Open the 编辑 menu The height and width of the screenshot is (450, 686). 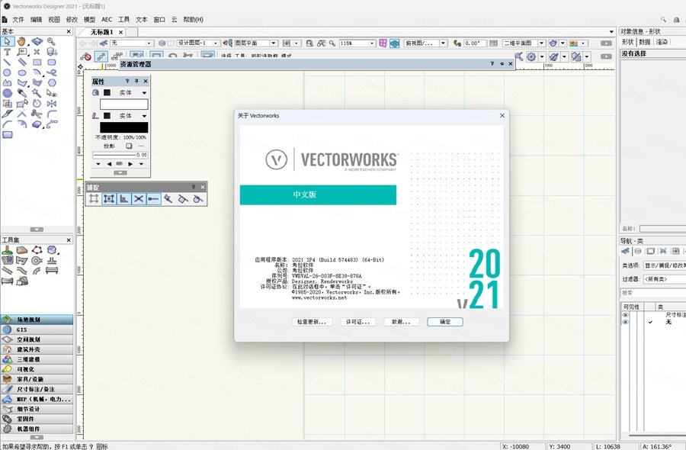pos(36,19)
